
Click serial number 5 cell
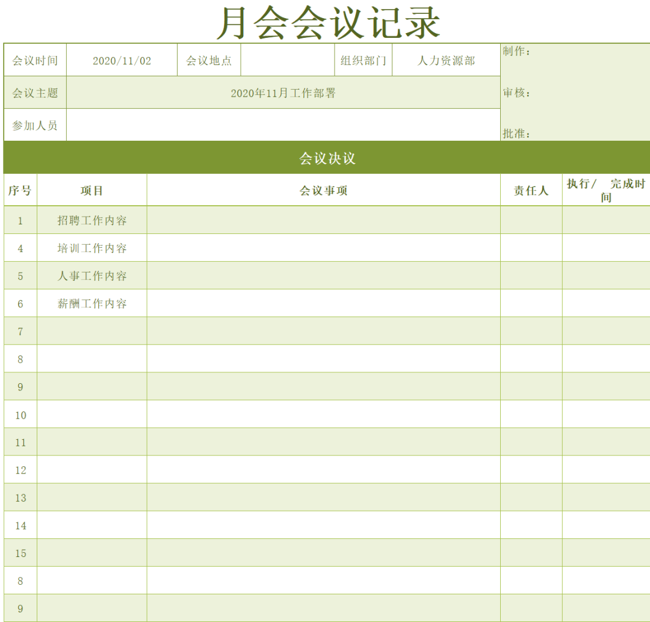20,276
